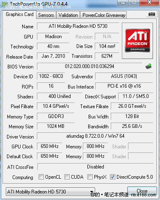Open the Validation tab
160x200 pixels.
coord(68,15)
